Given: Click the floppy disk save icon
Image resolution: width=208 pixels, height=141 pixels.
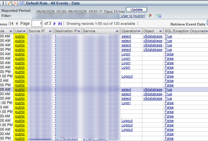Looking at the screenshot, I should (x=21, y=3).
